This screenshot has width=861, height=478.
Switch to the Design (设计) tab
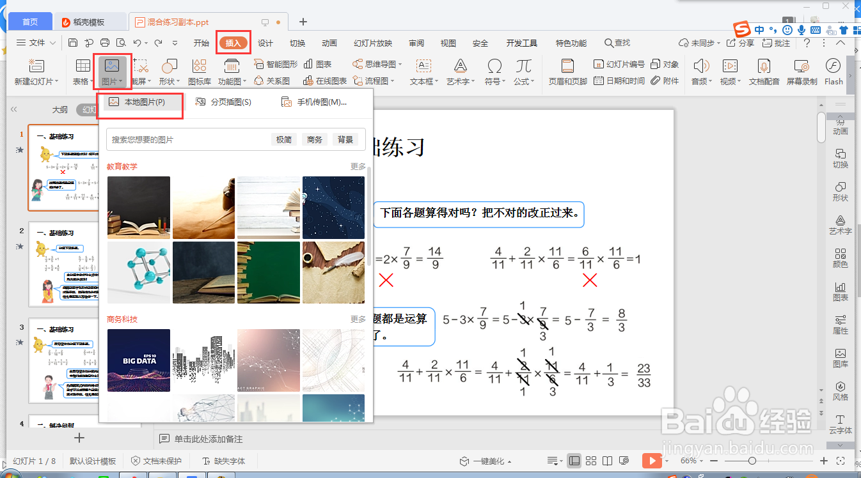tap(265, 43)
